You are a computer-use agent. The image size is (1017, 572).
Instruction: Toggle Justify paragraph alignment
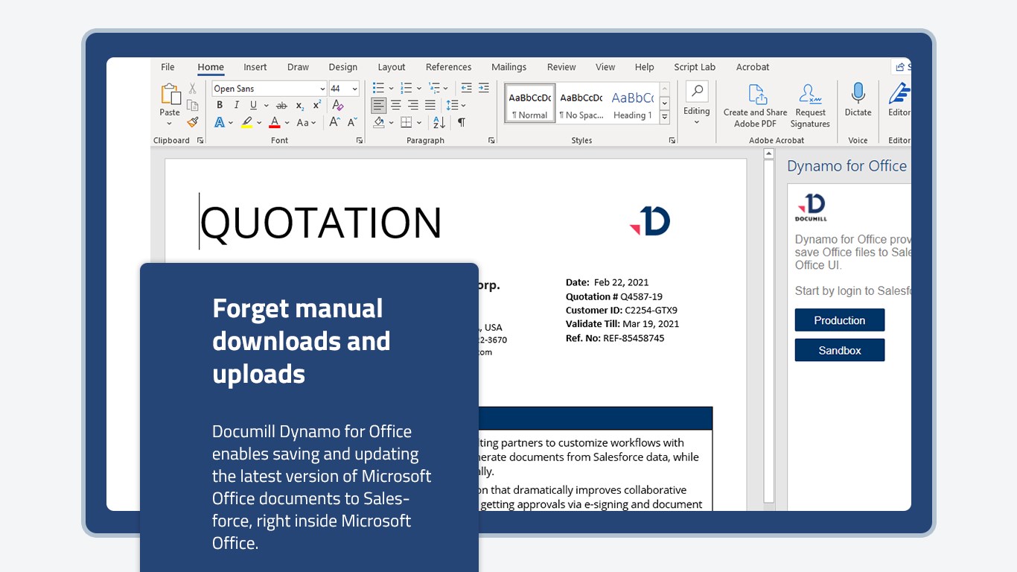point(430,105)
